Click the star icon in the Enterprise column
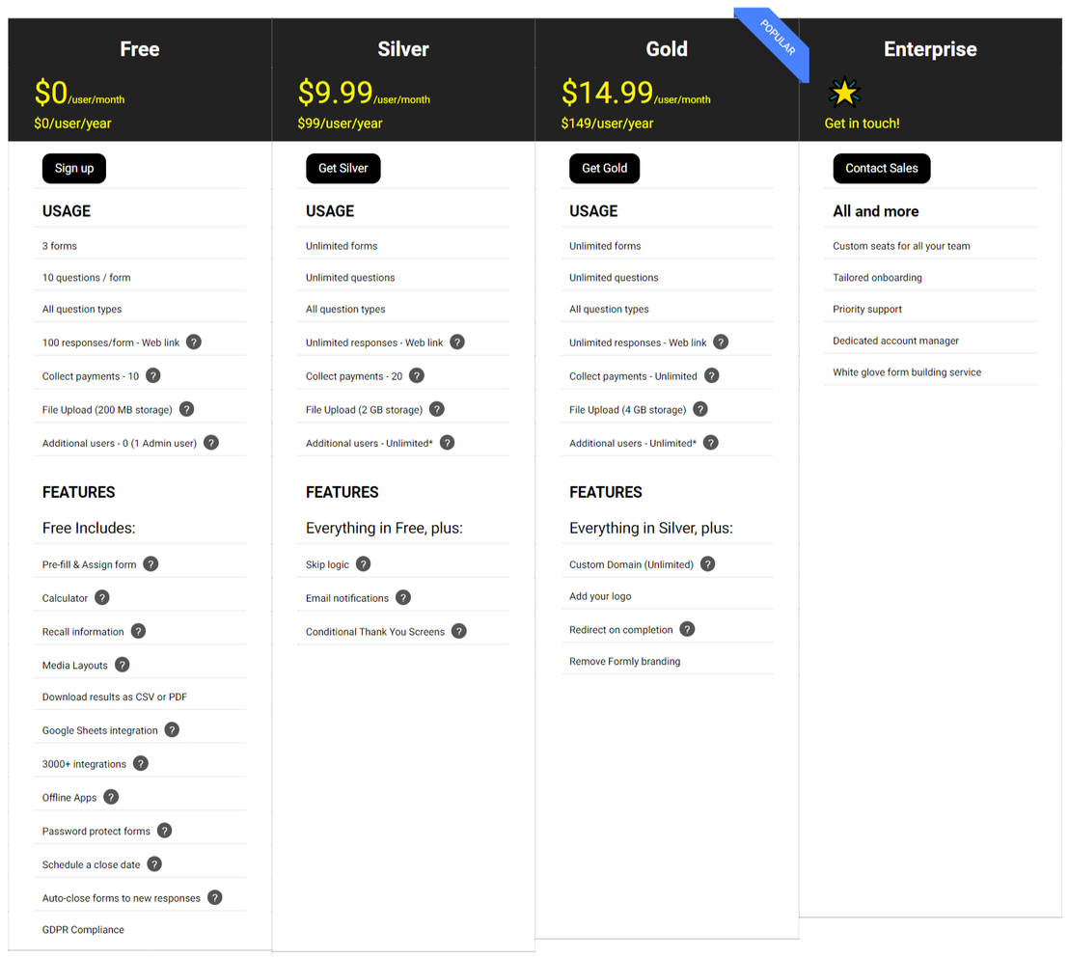 point(844,92)
